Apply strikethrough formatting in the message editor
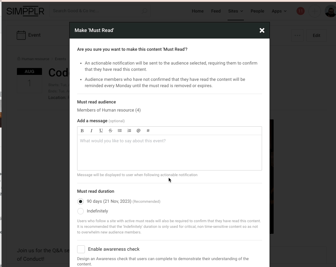The width and height of the screenshot is (336, 267). point(110,131)
